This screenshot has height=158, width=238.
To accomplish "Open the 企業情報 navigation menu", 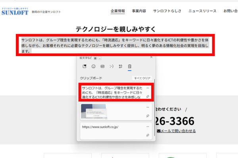I will pos(117,11).
